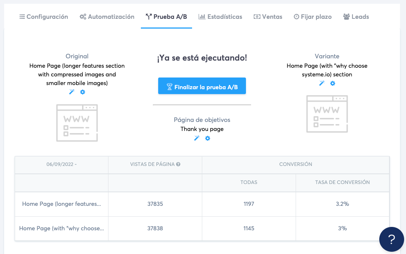Screen dimensions: 406x254
Task: Click the Variante page WWW thumbnail
Action: pos(327,114)
